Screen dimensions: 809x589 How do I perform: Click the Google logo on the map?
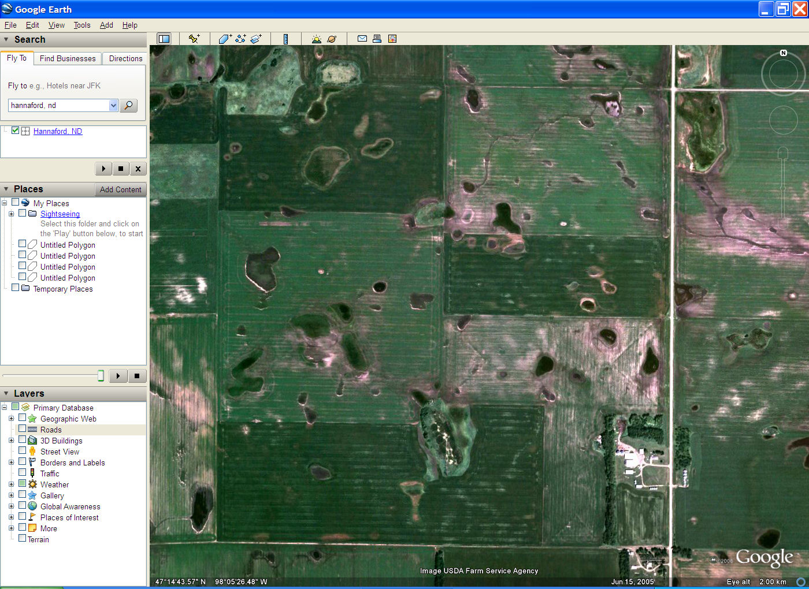coord(764,557)
